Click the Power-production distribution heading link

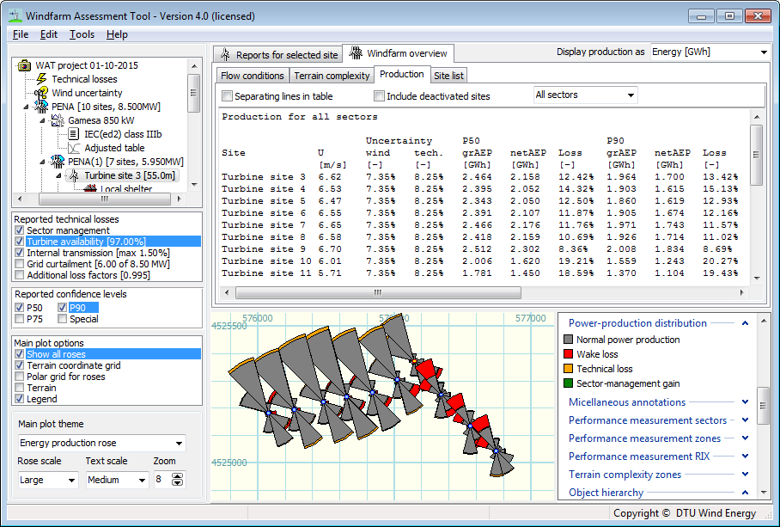pyautogui.click(x=637, y=323)
